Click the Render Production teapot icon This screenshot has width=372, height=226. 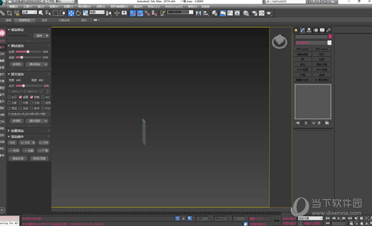[x=269, y=13]
